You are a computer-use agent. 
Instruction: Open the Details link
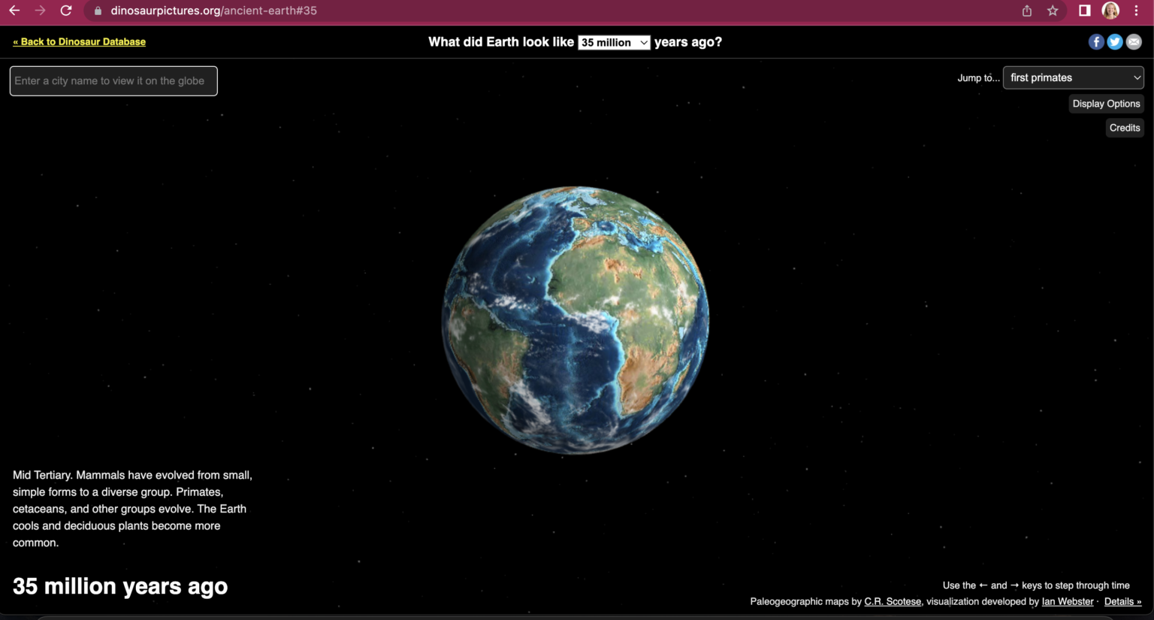pyautogui.click(x=1121, y=601)
